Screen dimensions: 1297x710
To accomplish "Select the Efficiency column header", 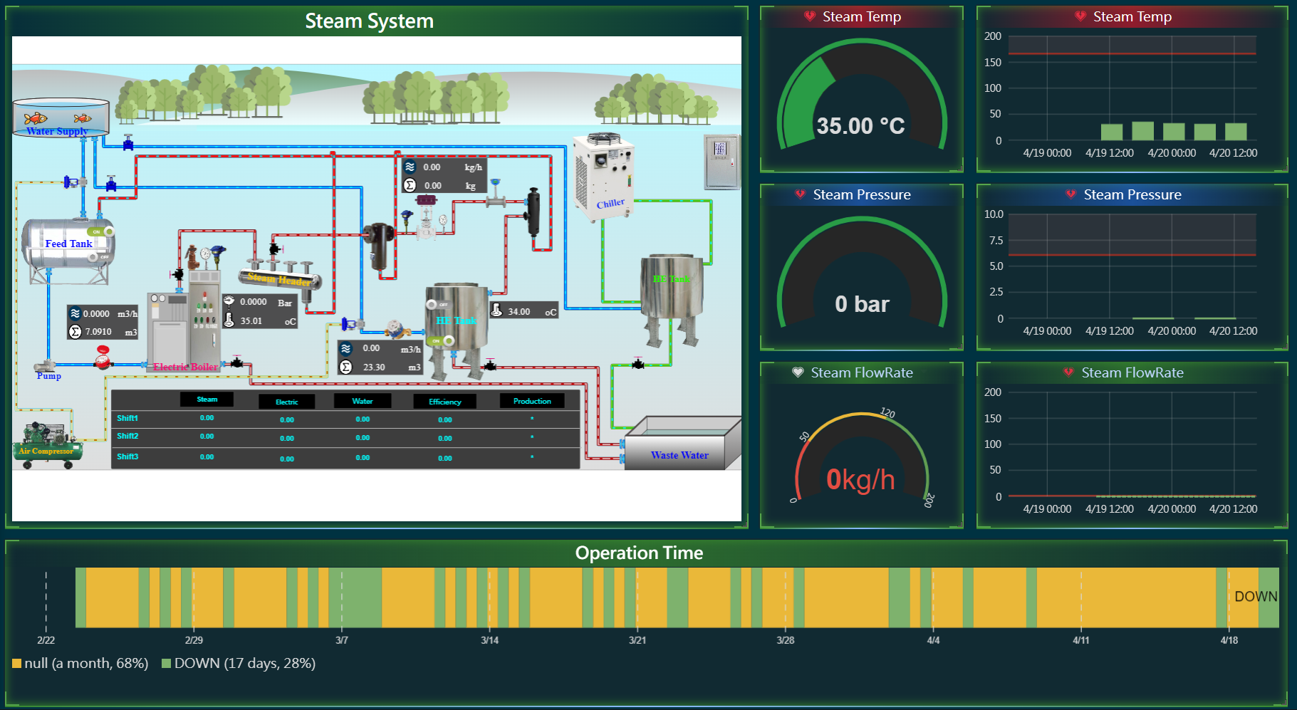I will pos(444,402).
